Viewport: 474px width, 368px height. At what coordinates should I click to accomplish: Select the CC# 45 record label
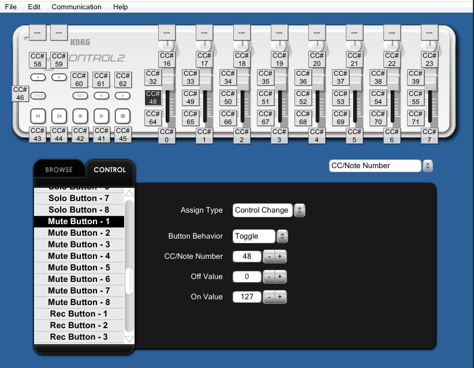pos(123,135)
